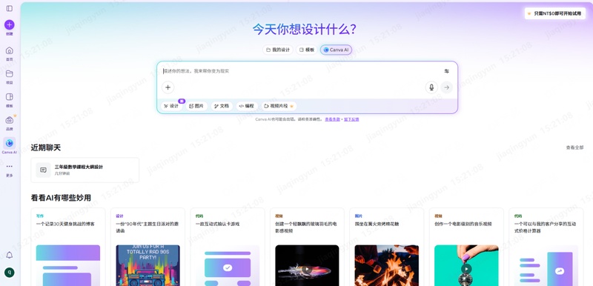Open recent chat 三年級數學課程大綱設計

pyautogui.click(x=85, y=170)
